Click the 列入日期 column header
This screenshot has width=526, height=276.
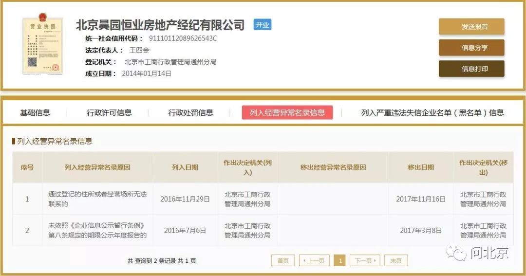tap(185, 167)
